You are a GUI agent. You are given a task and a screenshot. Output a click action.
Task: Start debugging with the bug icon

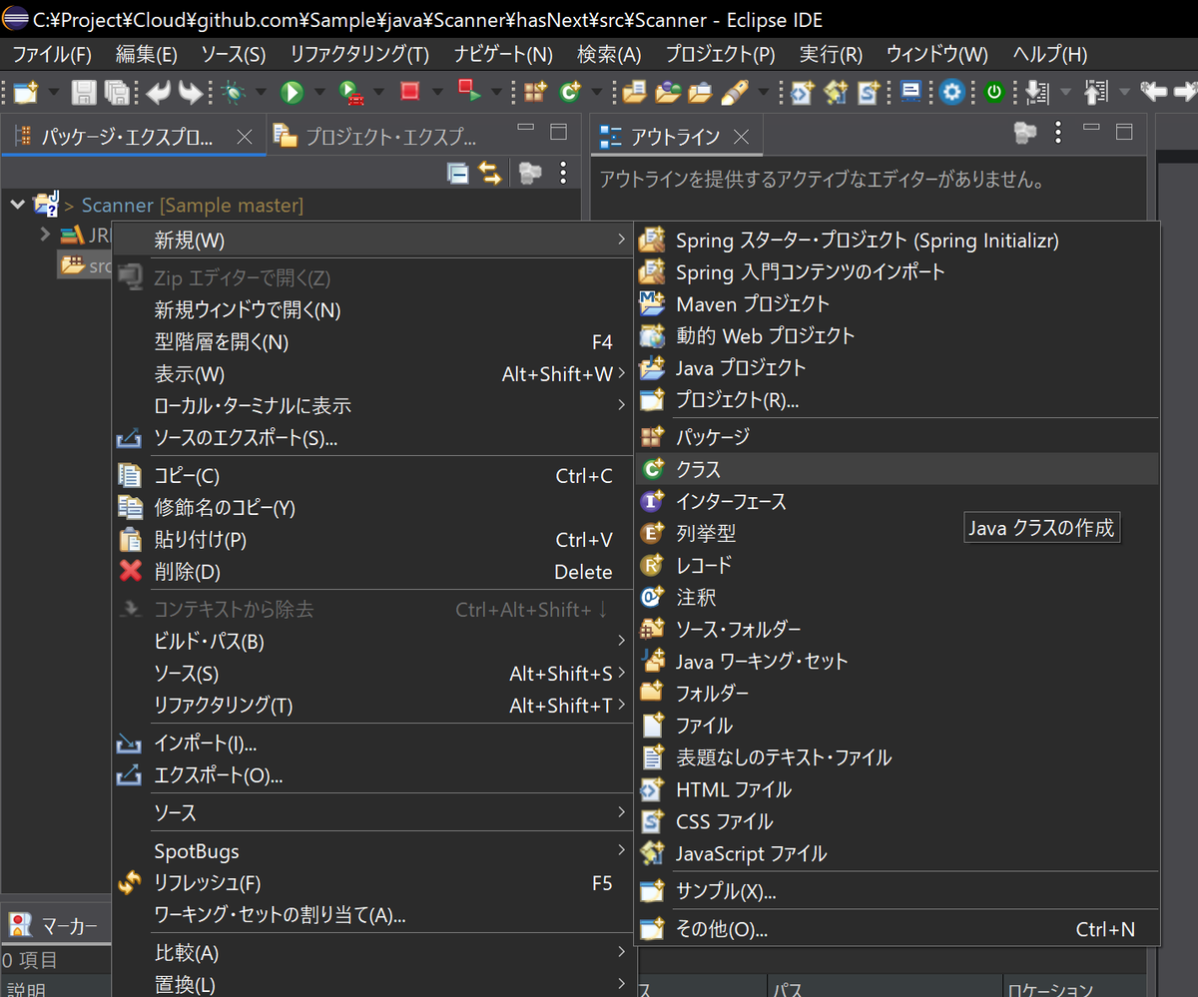coord(235,93)
